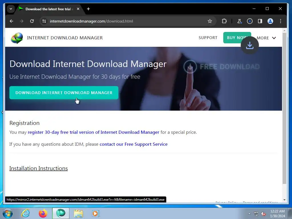
Task: Click the IDM globe logo
Action: [17, 38]
